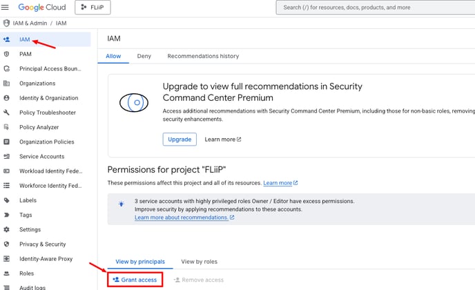Viewport: 475px width, 290px height.
Task: Click the Upgrade button
Action: click(x=180, y=139)
